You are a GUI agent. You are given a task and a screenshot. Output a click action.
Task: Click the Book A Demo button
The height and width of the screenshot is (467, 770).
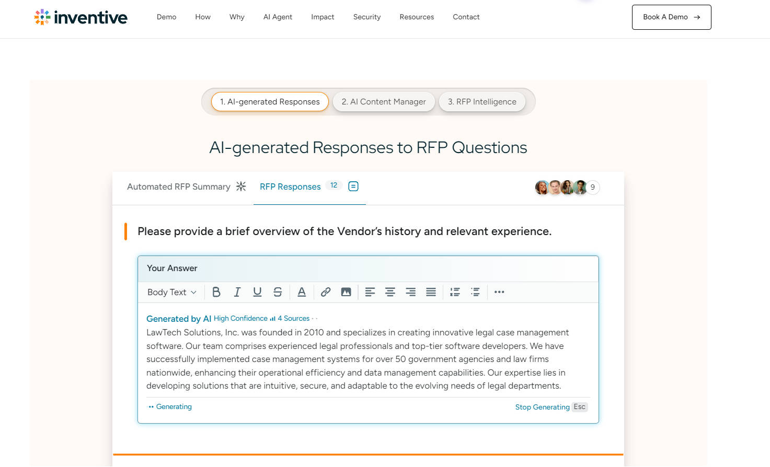click(x=671, y=17)
